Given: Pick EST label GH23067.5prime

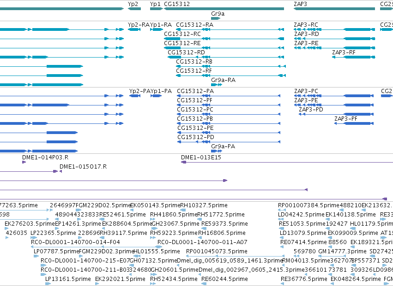Looking at the screenshot, I should [175, 223].
